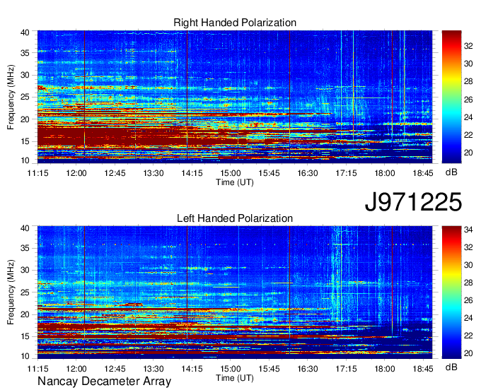Select 35 MHz tick on Right Handed frequency axis
Viewport: 481px width, 390px height.
click(x=25, y=53)
